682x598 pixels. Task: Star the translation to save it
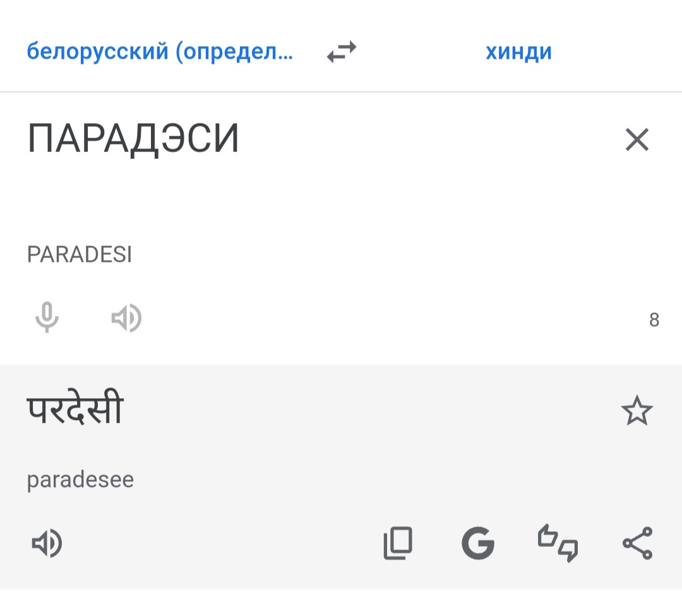click(637, 411)
